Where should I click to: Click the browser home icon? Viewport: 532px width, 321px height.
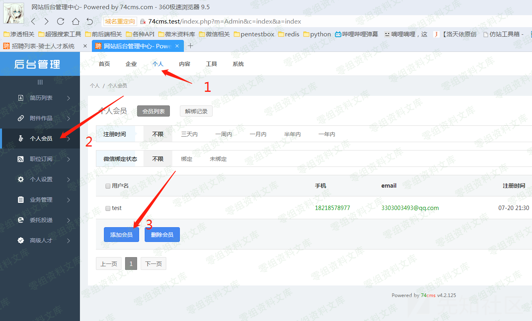(76, 22)
